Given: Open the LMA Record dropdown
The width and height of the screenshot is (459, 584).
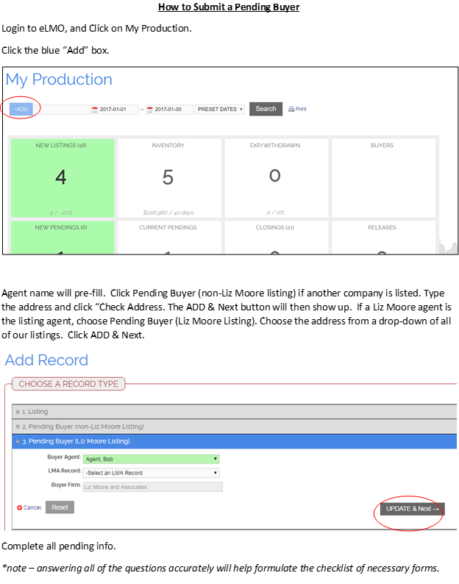Looking at the screenshot, I should tap(151, 473).
